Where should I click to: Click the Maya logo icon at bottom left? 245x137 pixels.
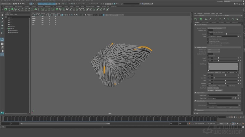tap(2, 113)
